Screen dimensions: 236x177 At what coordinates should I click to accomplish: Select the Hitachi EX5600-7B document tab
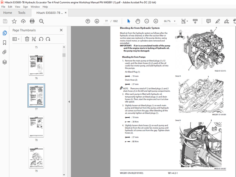click(49, 13)
